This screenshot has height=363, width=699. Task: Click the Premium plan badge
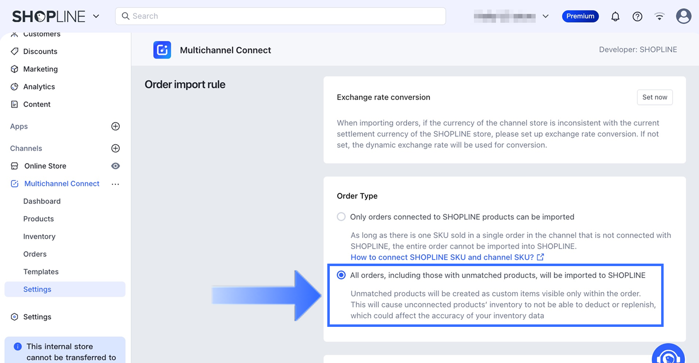[x=580, y=16]
